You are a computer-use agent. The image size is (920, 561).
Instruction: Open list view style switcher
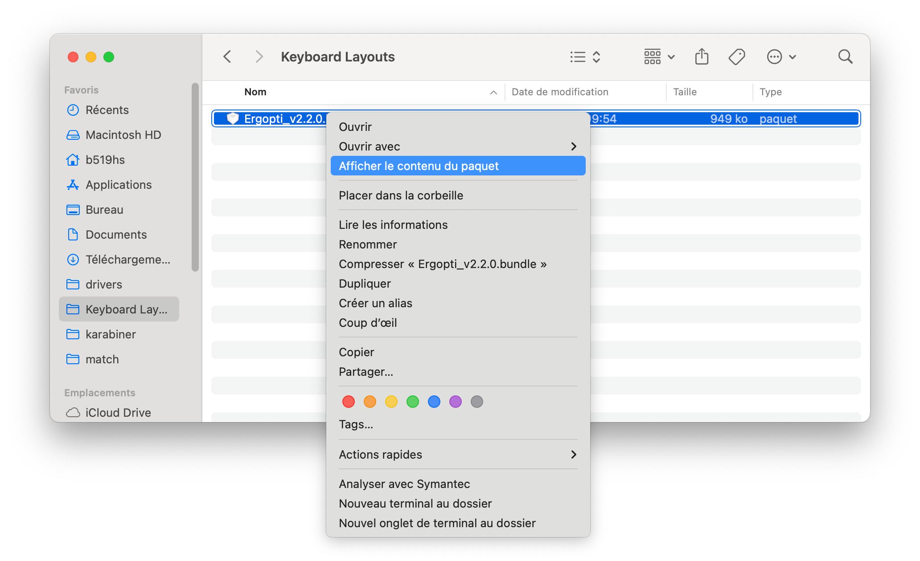585,57
